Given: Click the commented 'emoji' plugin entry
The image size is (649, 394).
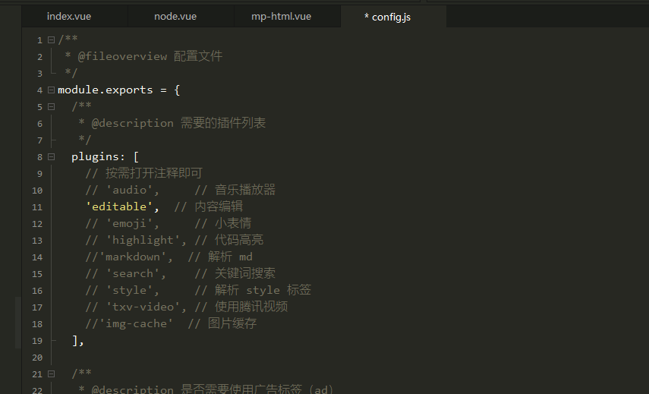Looking at the screenshot, I should tap(122, 223).
